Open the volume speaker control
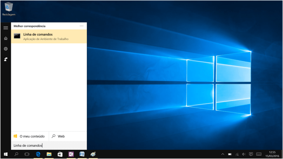The height and width of the screenshot is (159, 283). click(244, 154)
